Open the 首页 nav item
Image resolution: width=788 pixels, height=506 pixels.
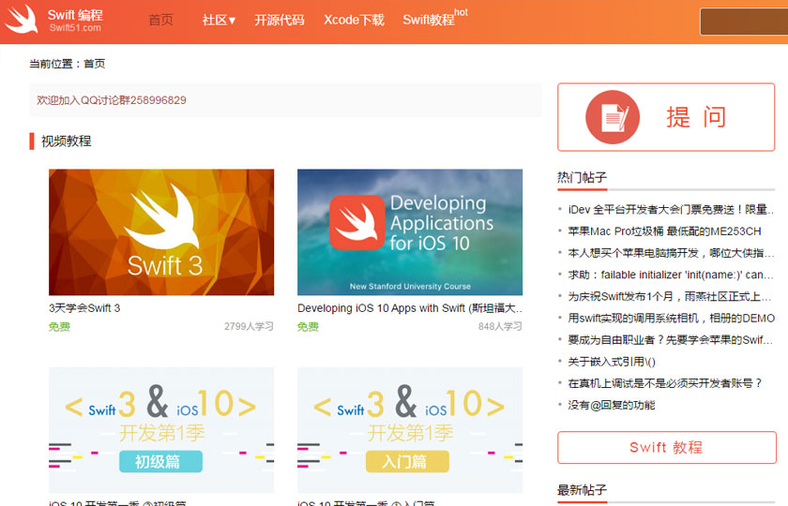(160, 20)
